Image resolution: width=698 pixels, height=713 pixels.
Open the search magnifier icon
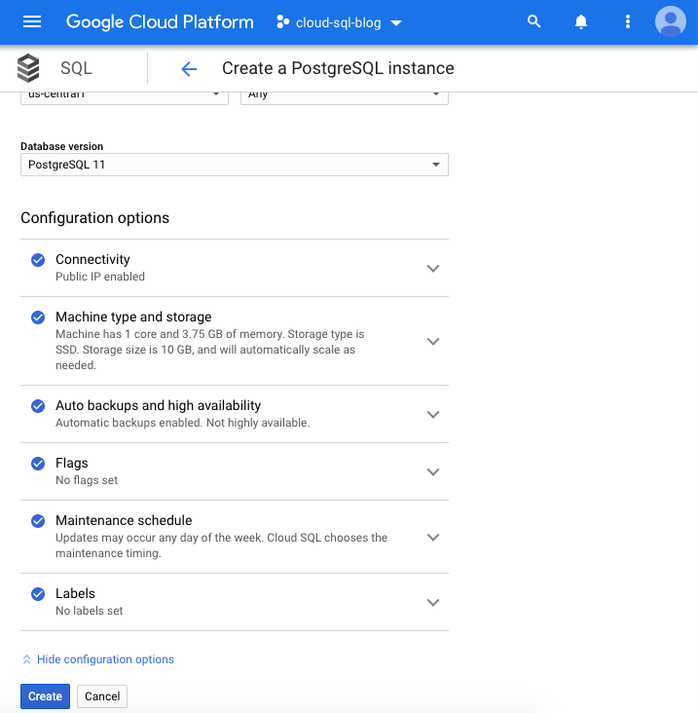[533, 21]
